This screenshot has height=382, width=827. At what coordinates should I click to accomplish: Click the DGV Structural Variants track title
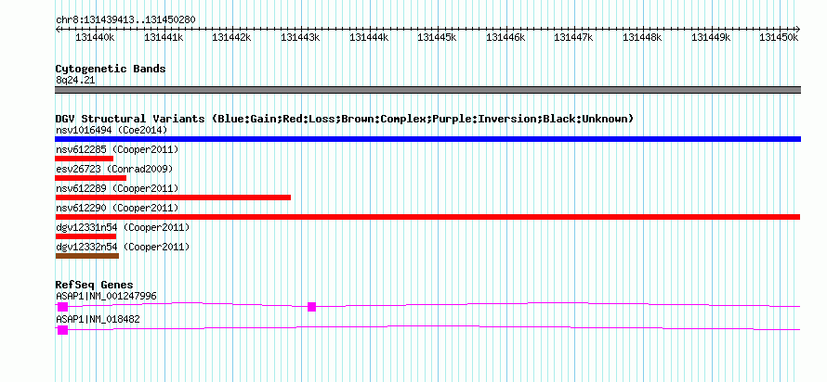point(344,119)
